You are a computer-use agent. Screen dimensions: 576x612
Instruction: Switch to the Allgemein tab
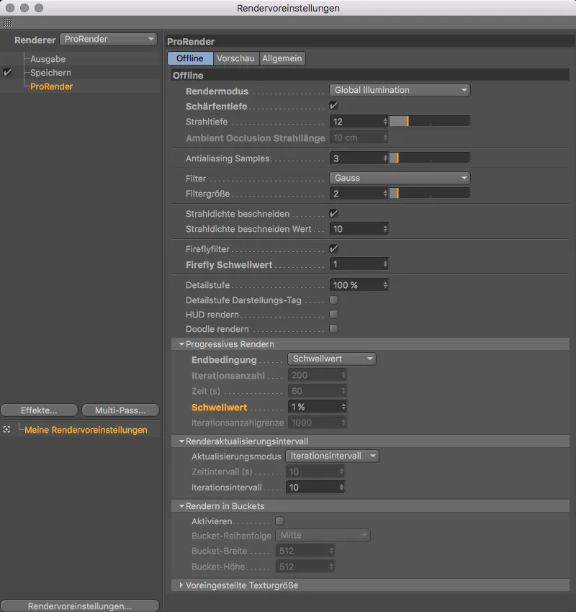[282, 58]
